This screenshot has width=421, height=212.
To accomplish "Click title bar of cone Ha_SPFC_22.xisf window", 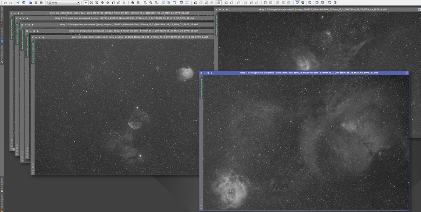I will click(x=304, y=73).
